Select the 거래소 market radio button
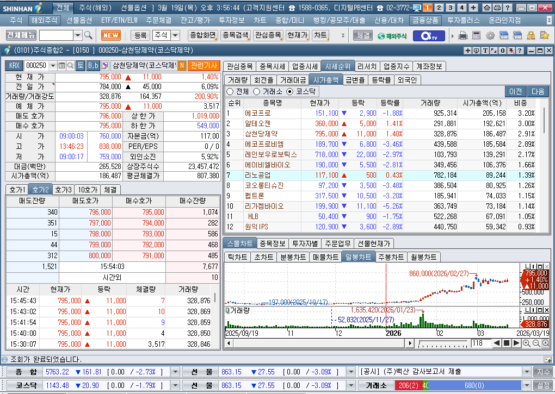This screenshot has height=394, width=555. tap(257, 91)
